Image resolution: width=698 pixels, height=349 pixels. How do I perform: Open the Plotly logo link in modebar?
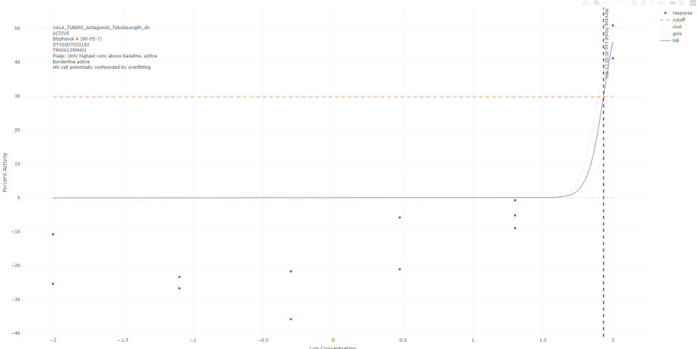click(692, 3)
